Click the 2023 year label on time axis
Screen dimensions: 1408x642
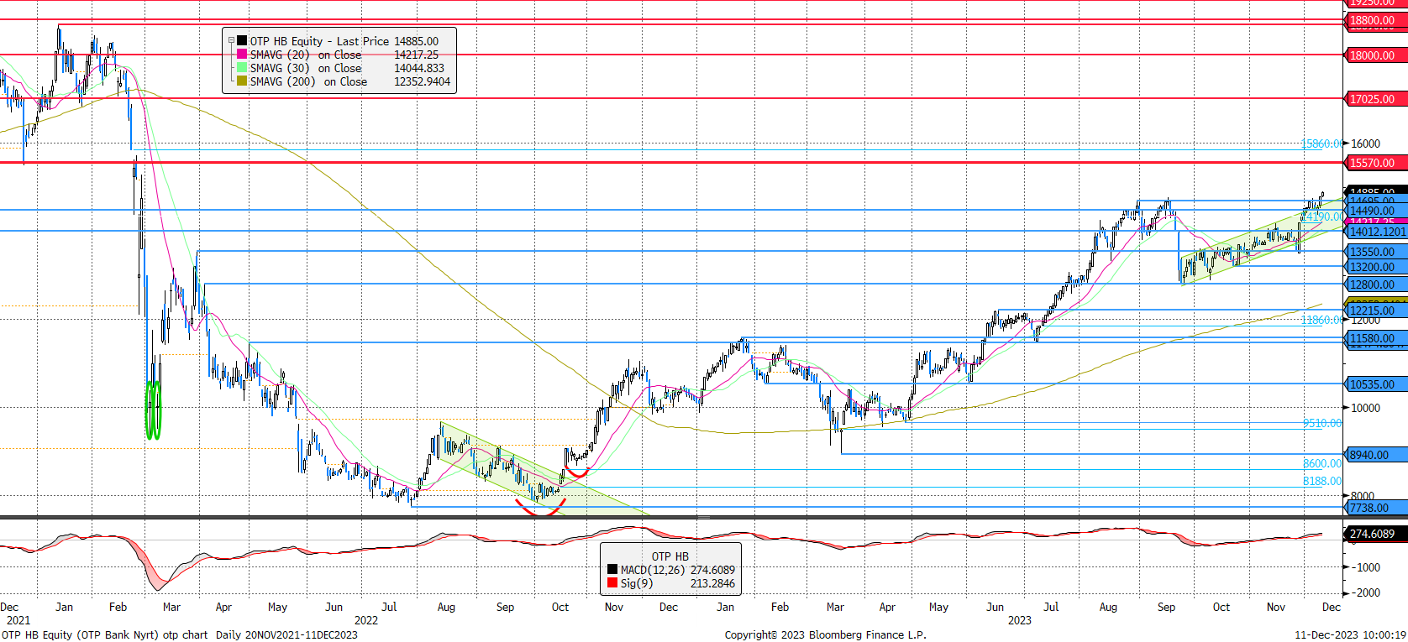pos(1020,620)
